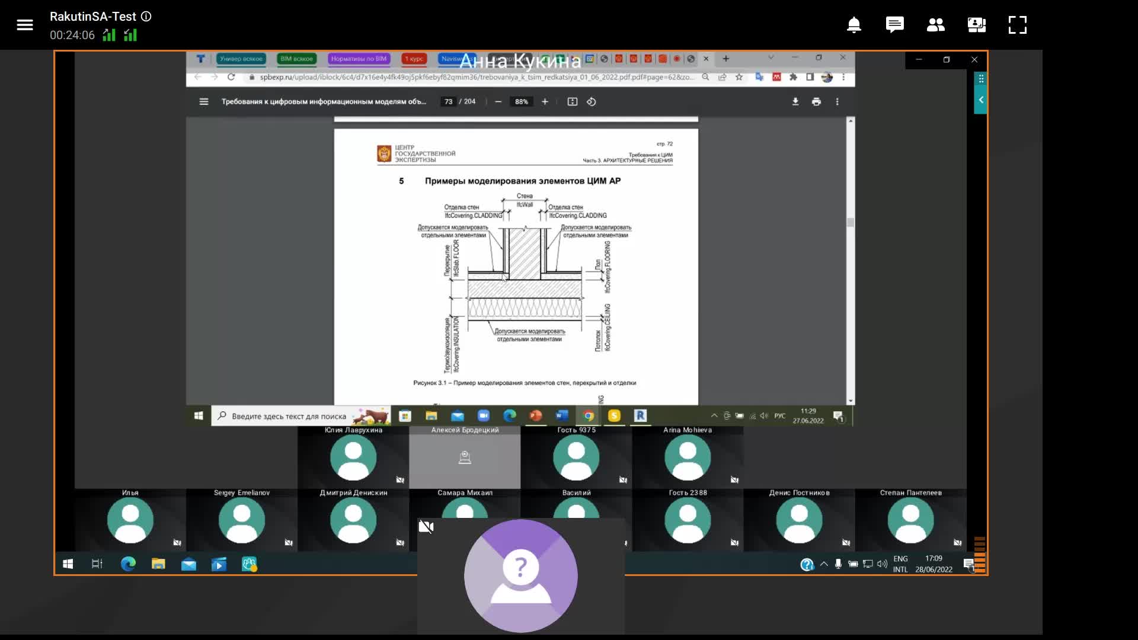The image size is (1138, 640).
Task: Toggle crossed camera icon on self-view
Action: [x=426, y=526]
